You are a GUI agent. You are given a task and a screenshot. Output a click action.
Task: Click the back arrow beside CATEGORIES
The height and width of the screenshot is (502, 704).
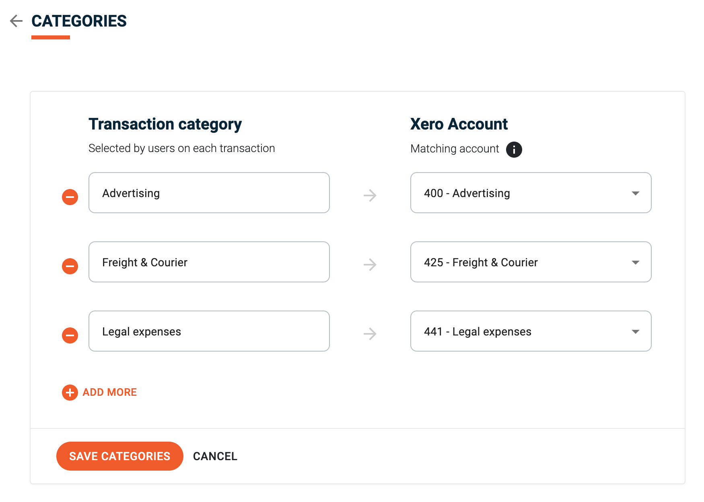[x=16, y=21]
